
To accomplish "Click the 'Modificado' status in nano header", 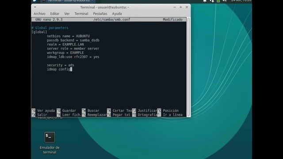I will 172,19.
